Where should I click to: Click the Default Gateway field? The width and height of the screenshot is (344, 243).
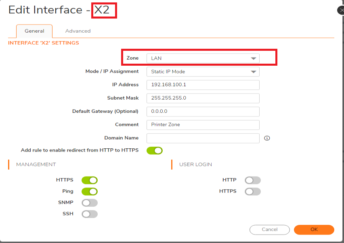pyautogui.click(x=203, y=112)
